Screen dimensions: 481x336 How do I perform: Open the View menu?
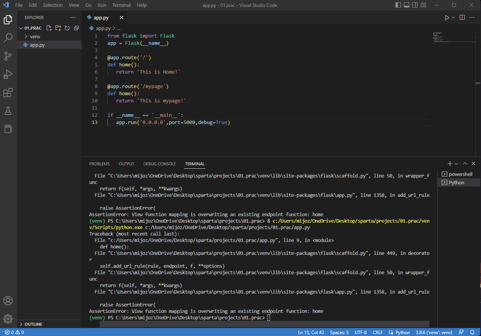tap(74, 5)
